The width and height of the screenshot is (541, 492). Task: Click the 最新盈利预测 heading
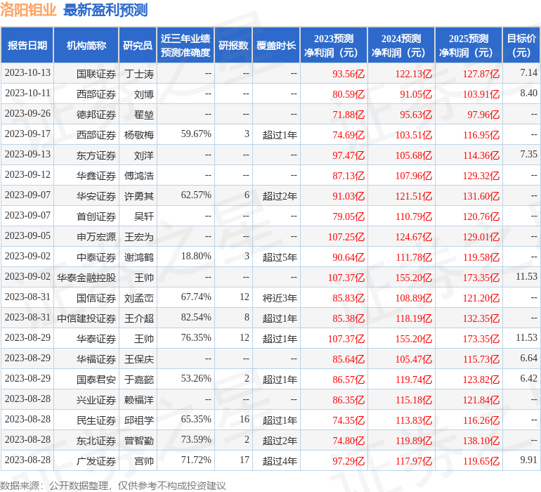coord(105,10)
